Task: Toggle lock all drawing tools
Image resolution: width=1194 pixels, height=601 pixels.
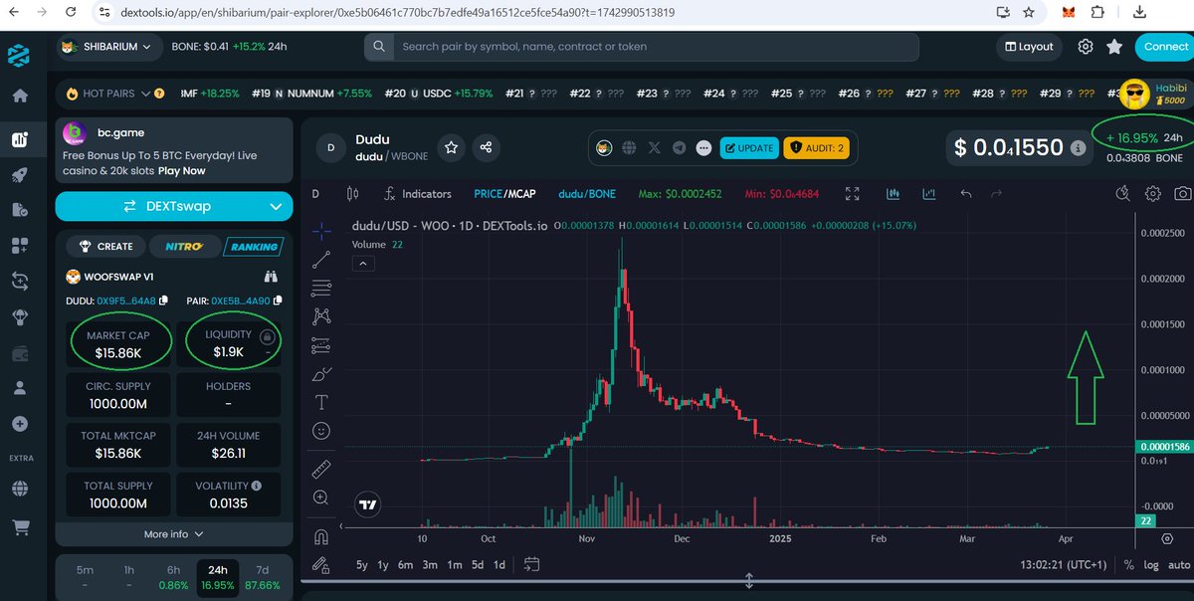Action: [x=321, y=565]
